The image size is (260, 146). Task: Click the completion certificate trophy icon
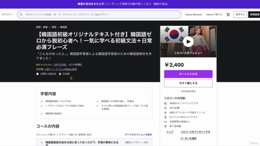tap(165, 126)
